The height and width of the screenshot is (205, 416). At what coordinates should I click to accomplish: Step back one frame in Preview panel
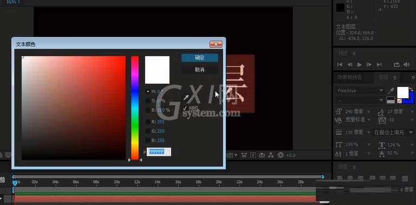click(x=350, y=64)
